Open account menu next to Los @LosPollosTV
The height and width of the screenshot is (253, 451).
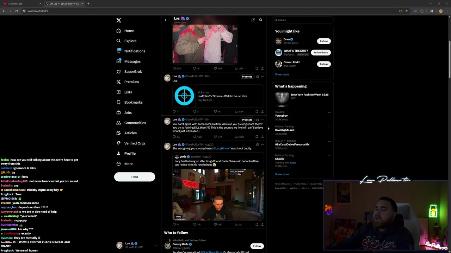pos(156,245)
